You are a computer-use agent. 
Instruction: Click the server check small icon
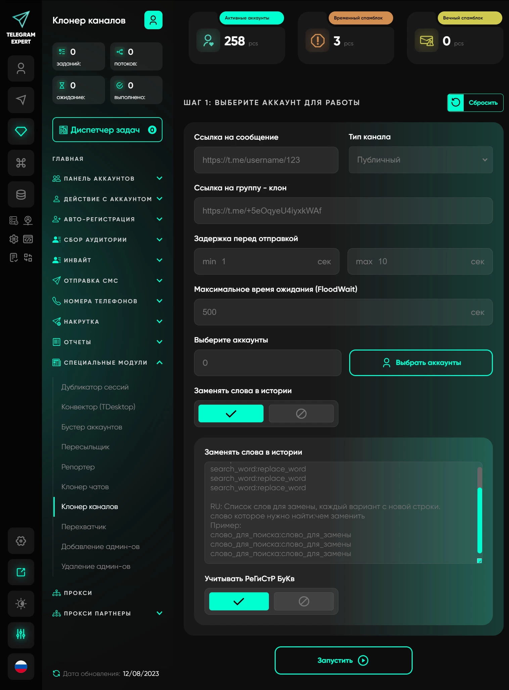coord(14,221)
